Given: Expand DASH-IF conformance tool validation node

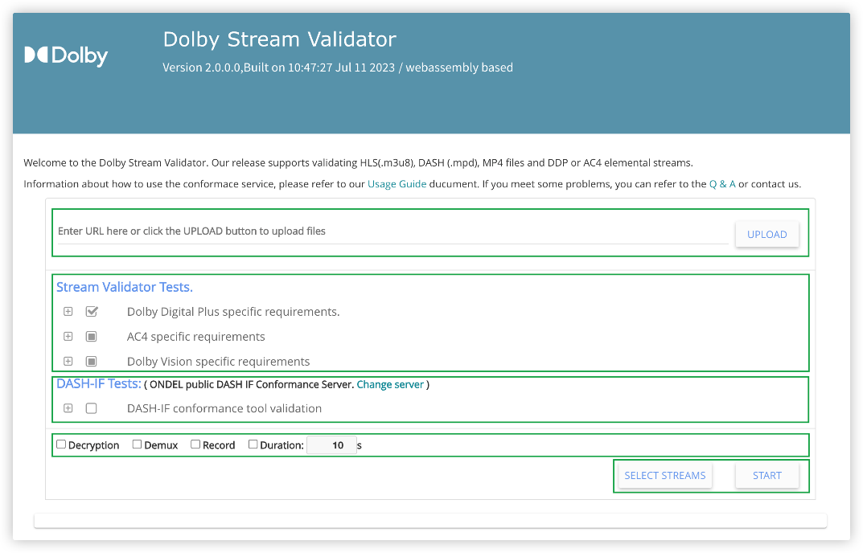Looking at the screenshot, I should click(68, 408).
